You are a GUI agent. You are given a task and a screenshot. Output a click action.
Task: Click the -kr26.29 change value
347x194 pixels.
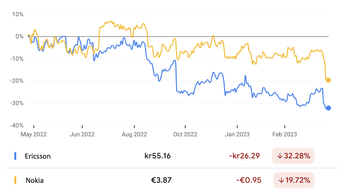pos(244,156)
